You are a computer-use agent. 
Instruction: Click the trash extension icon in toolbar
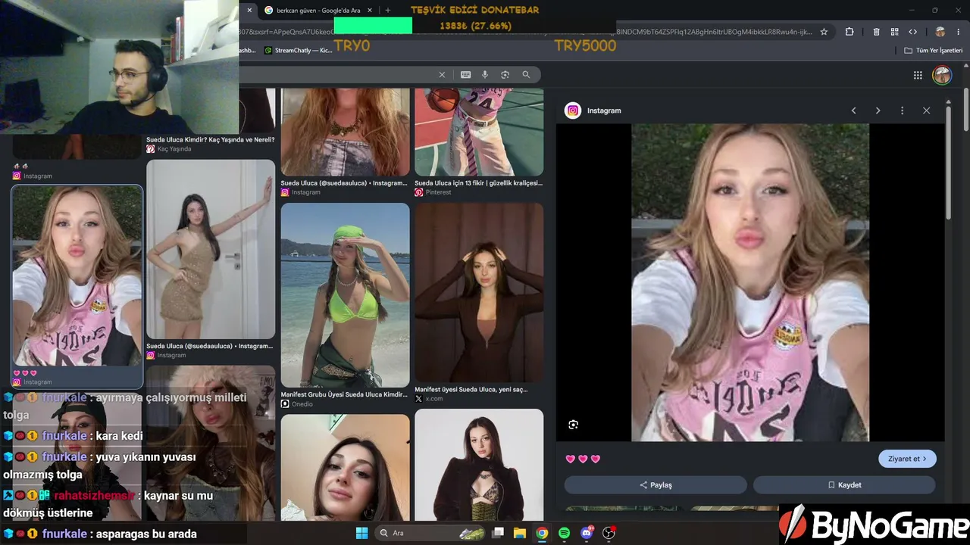tap(877, 32)
